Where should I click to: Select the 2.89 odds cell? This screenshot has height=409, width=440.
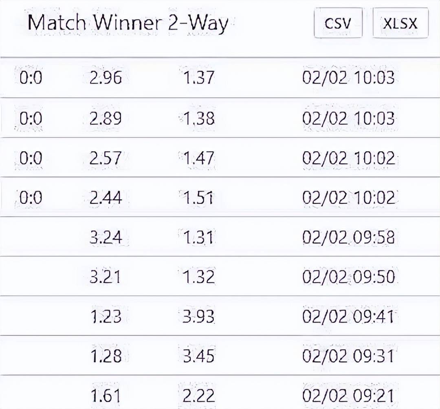click(106, 118)
